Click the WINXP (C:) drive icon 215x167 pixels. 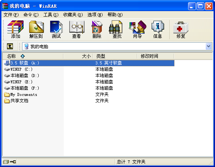click(7, 69)
